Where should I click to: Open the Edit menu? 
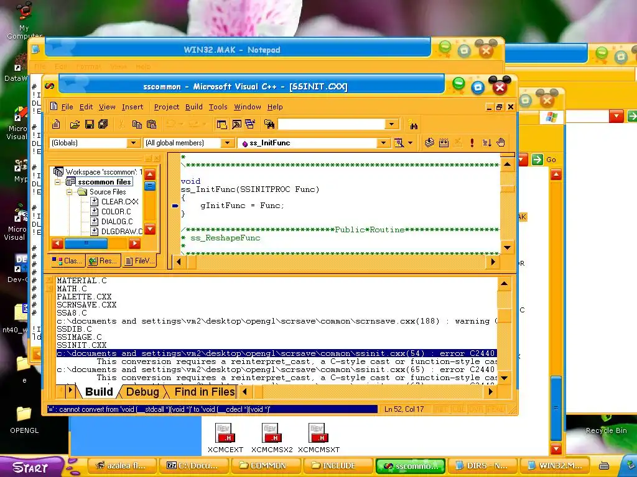click(x=86, y=107)
